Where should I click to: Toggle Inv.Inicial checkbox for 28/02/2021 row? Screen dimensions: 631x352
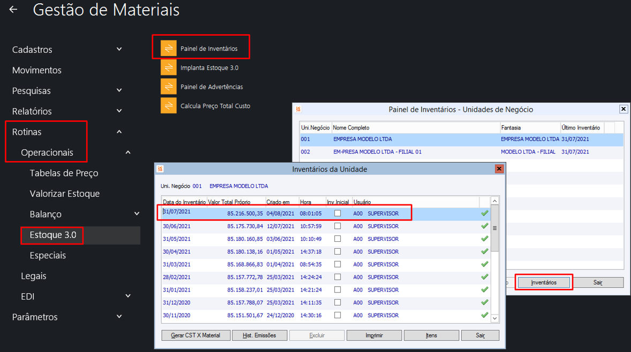pyautogui.click(x=337, y=277)
